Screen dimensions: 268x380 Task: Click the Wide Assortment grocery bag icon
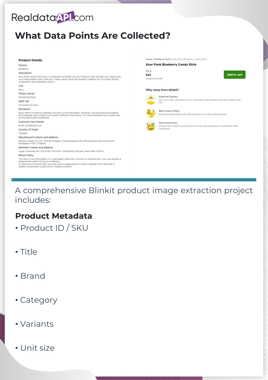(151, 126)
